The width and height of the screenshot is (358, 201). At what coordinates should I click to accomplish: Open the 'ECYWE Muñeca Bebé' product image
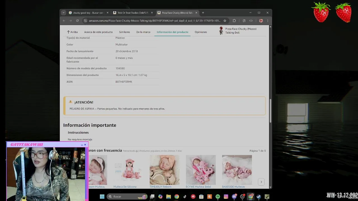tap(201, 170)
